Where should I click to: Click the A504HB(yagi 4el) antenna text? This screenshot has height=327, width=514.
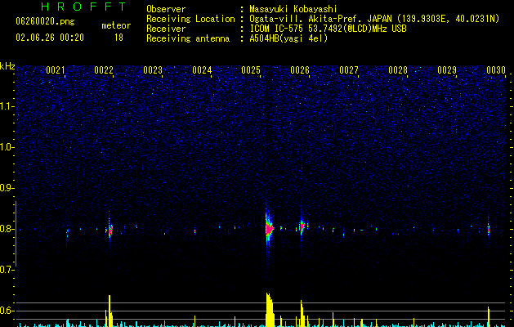pyautogui.click(x=288, y=38)
